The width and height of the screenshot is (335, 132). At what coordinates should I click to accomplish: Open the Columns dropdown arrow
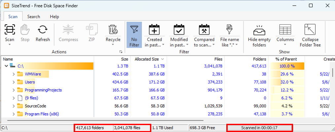(285, 45)
